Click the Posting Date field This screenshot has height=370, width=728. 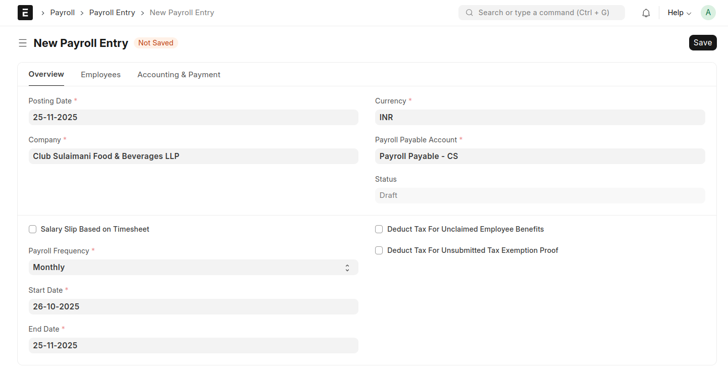tap(193, 118)
